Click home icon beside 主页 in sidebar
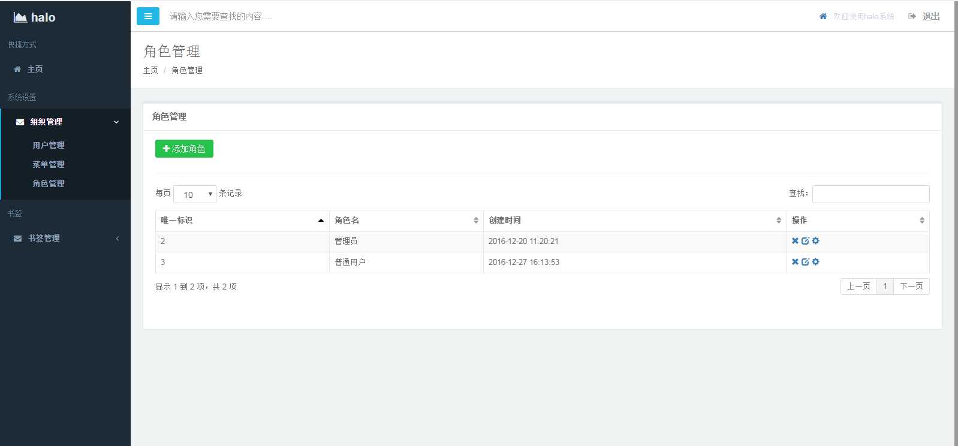The width and height of the screenshot is (958, 446). coord(17,69)
